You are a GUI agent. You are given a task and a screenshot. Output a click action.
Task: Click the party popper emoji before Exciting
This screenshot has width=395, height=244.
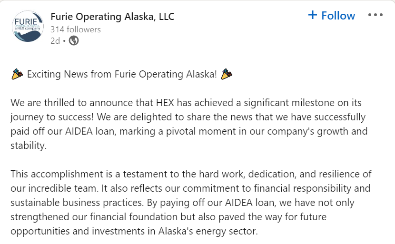tap(17, 74)
